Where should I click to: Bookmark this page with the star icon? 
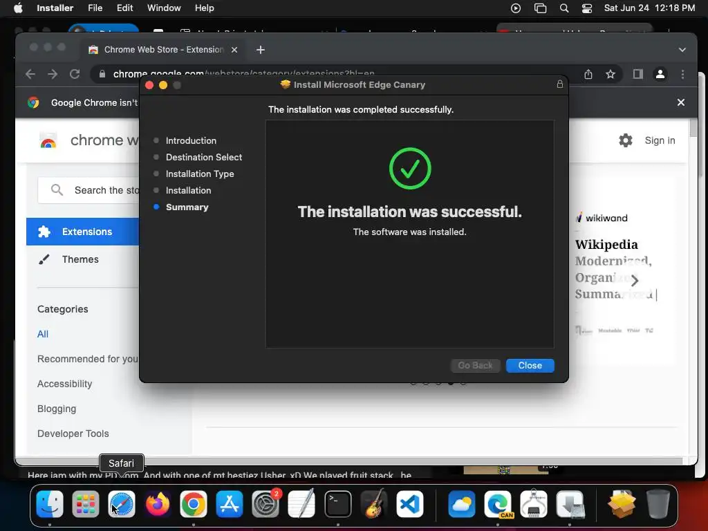611,74
